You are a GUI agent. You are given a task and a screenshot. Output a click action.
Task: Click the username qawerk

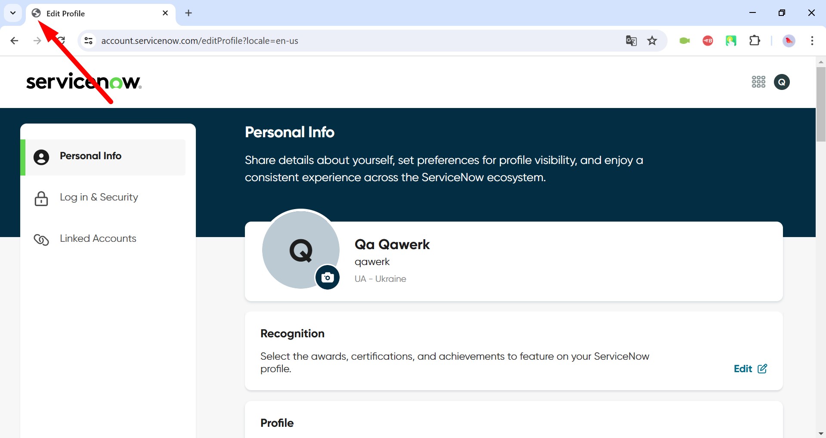[x=372, y=262]
